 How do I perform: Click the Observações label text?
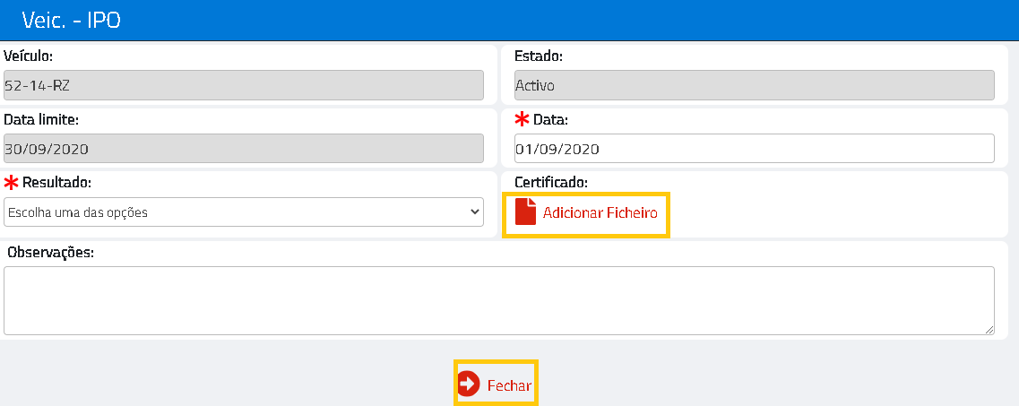(x=51, y=252)
